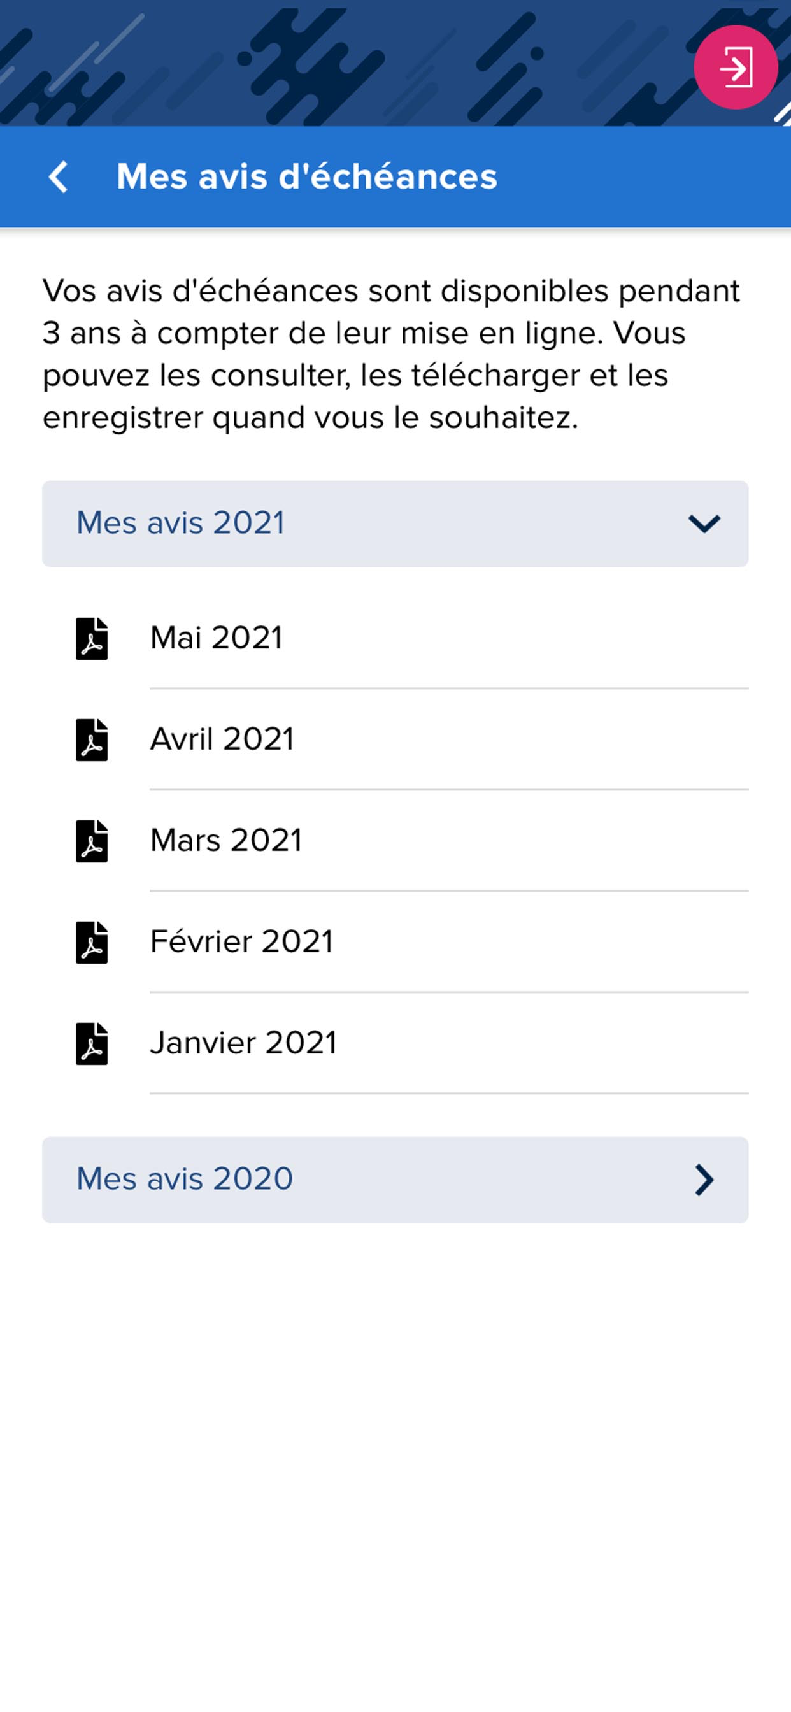
Task: Tap the Mes avis 2021 label text
Action: 181,523
